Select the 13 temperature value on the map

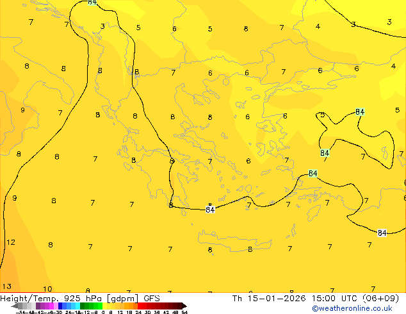[7, 286]
